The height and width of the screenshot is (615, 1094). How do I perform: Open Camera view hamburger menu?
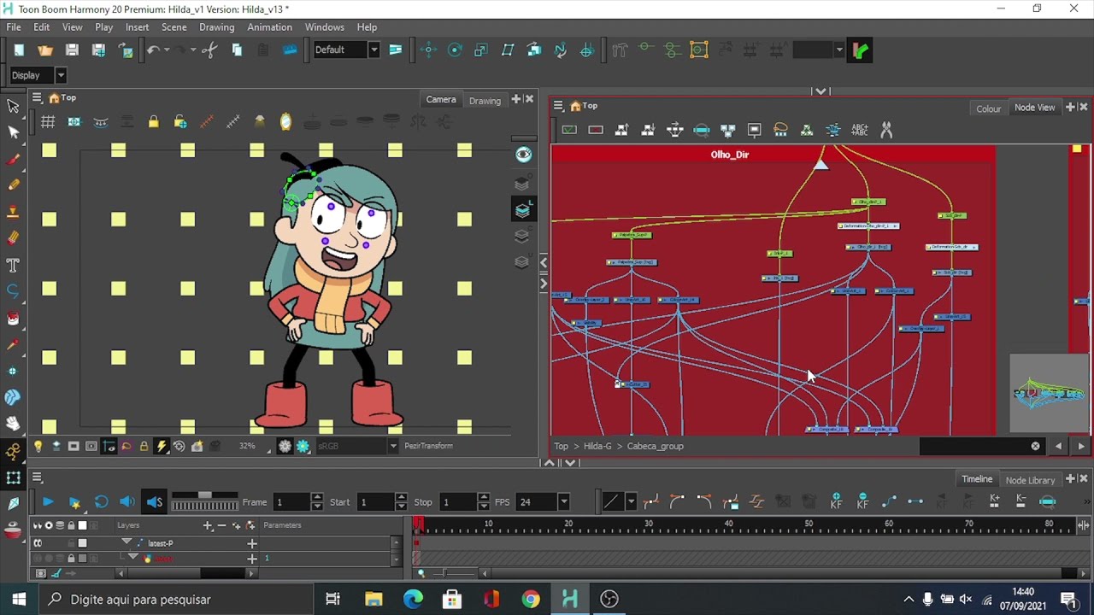tap(37, 98)
